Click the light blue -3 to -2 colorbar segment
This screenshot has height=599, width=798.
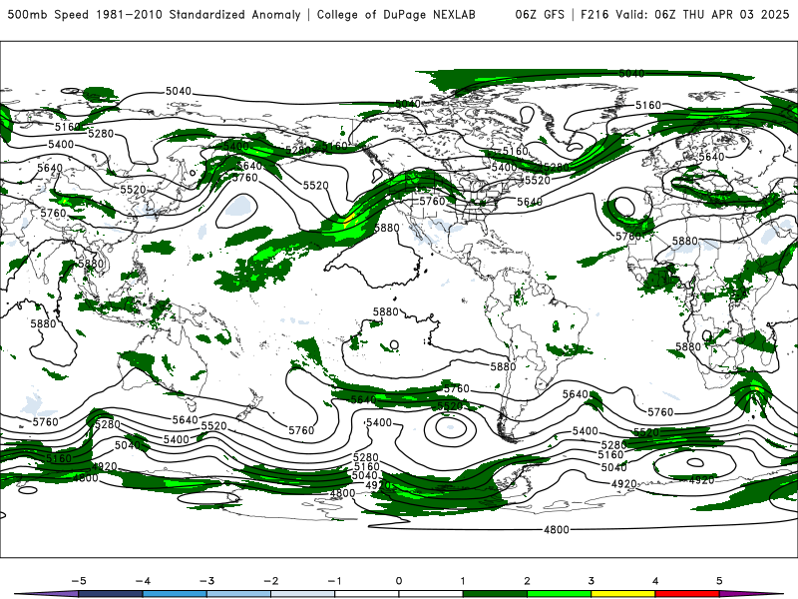(x=238, y=594)
